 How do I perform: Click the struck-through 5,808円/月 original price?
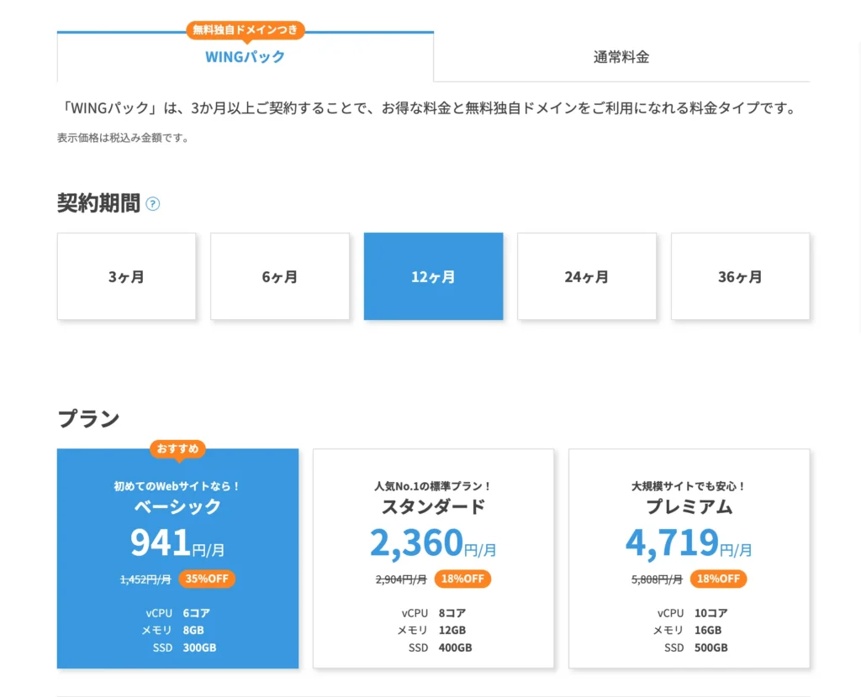pos(657,579)
